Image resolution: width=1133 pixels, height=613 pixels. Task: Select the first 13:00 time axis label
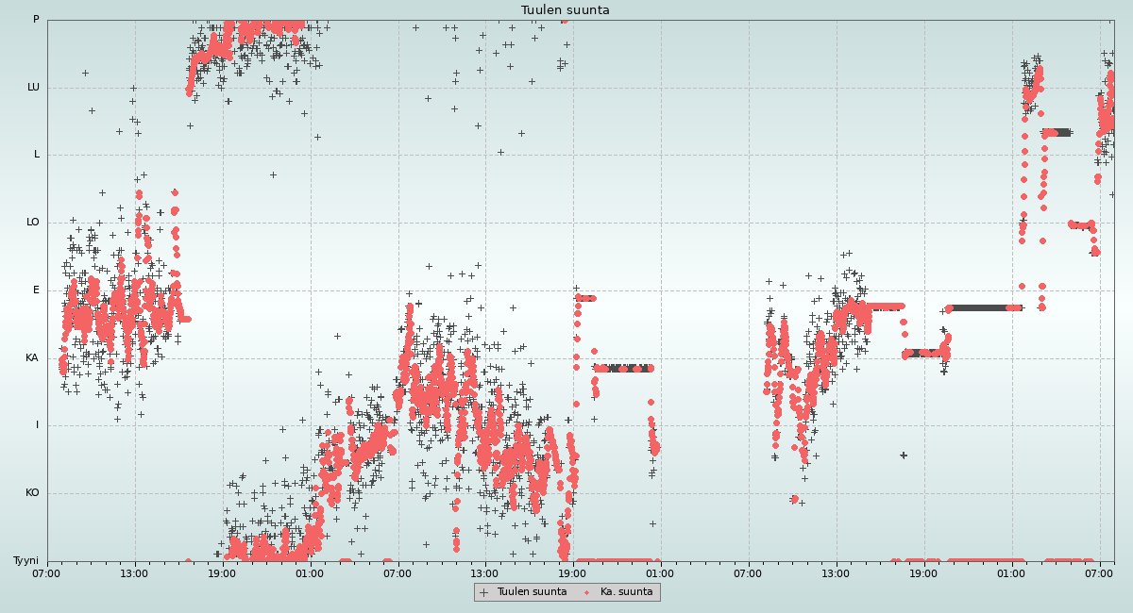coord(134,573)
